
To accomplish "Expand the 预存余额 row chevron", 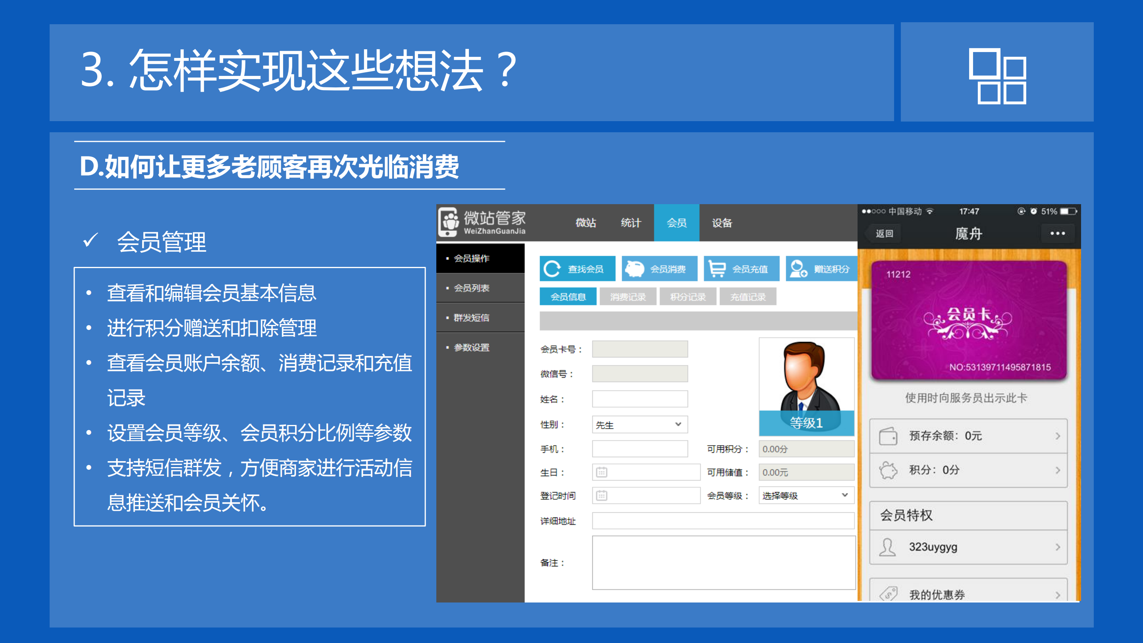I will point(1060,436).
